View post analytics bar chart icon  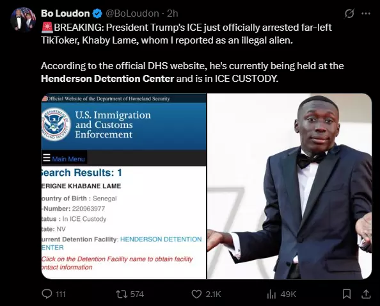point(271,294)
